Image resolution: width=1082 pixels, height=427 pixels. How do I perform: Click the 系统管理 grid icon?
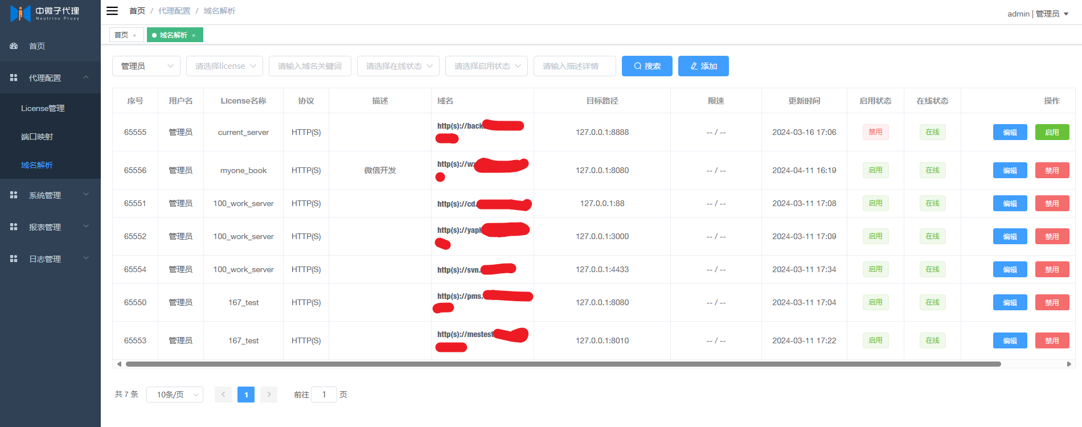point(14,195)
